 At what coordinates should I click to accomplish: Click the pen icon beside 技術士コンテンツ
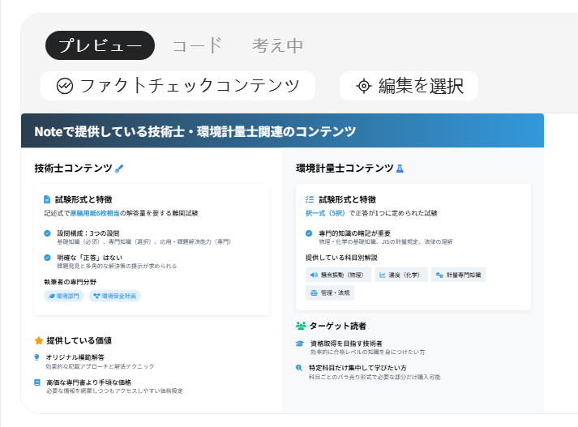point(119,169)
